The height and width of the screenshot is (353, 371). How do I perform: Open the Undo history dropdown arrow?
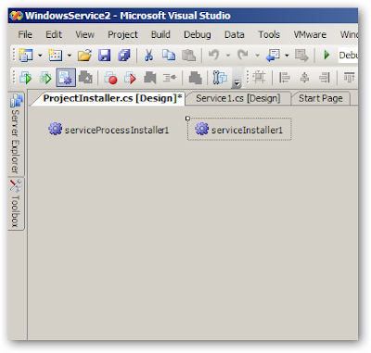[x=228, y=56]
